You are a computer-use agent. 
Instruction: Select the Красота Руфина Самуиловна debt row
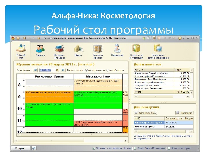(162, 76)
